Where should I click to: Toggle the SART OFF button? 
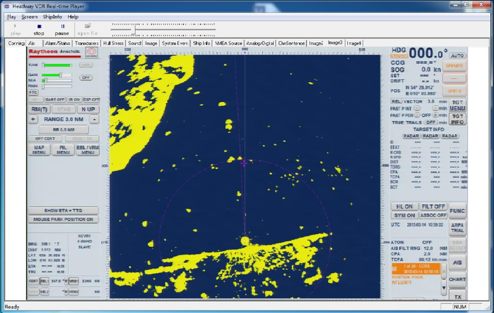click(x=55, y=100)
